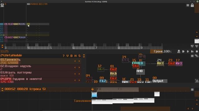Select module 14 EtX
Image resolution: width=199 pixels, height=111 pixels.
[125, 60]
